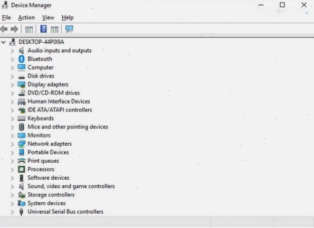Expand the Keyboards category
The width and height of the screenshot is (314, 228).
coord(13,119)
